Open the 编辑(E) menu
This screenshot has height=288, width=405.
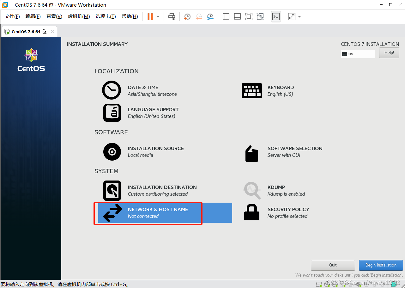[x=33, y=16]
